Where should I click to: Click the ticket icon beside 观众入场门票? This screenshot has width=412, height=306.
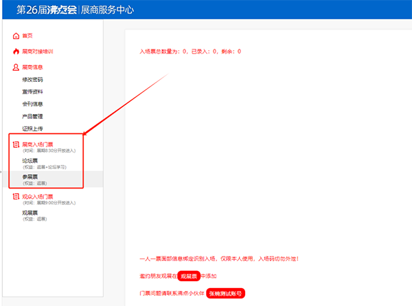pos(16,197)
